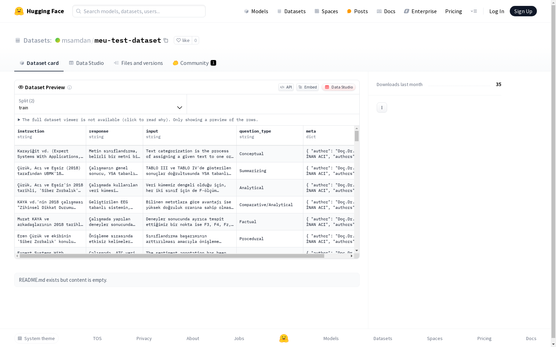
Task: Click the table scroll-right arrow
Action: [352, 256]
